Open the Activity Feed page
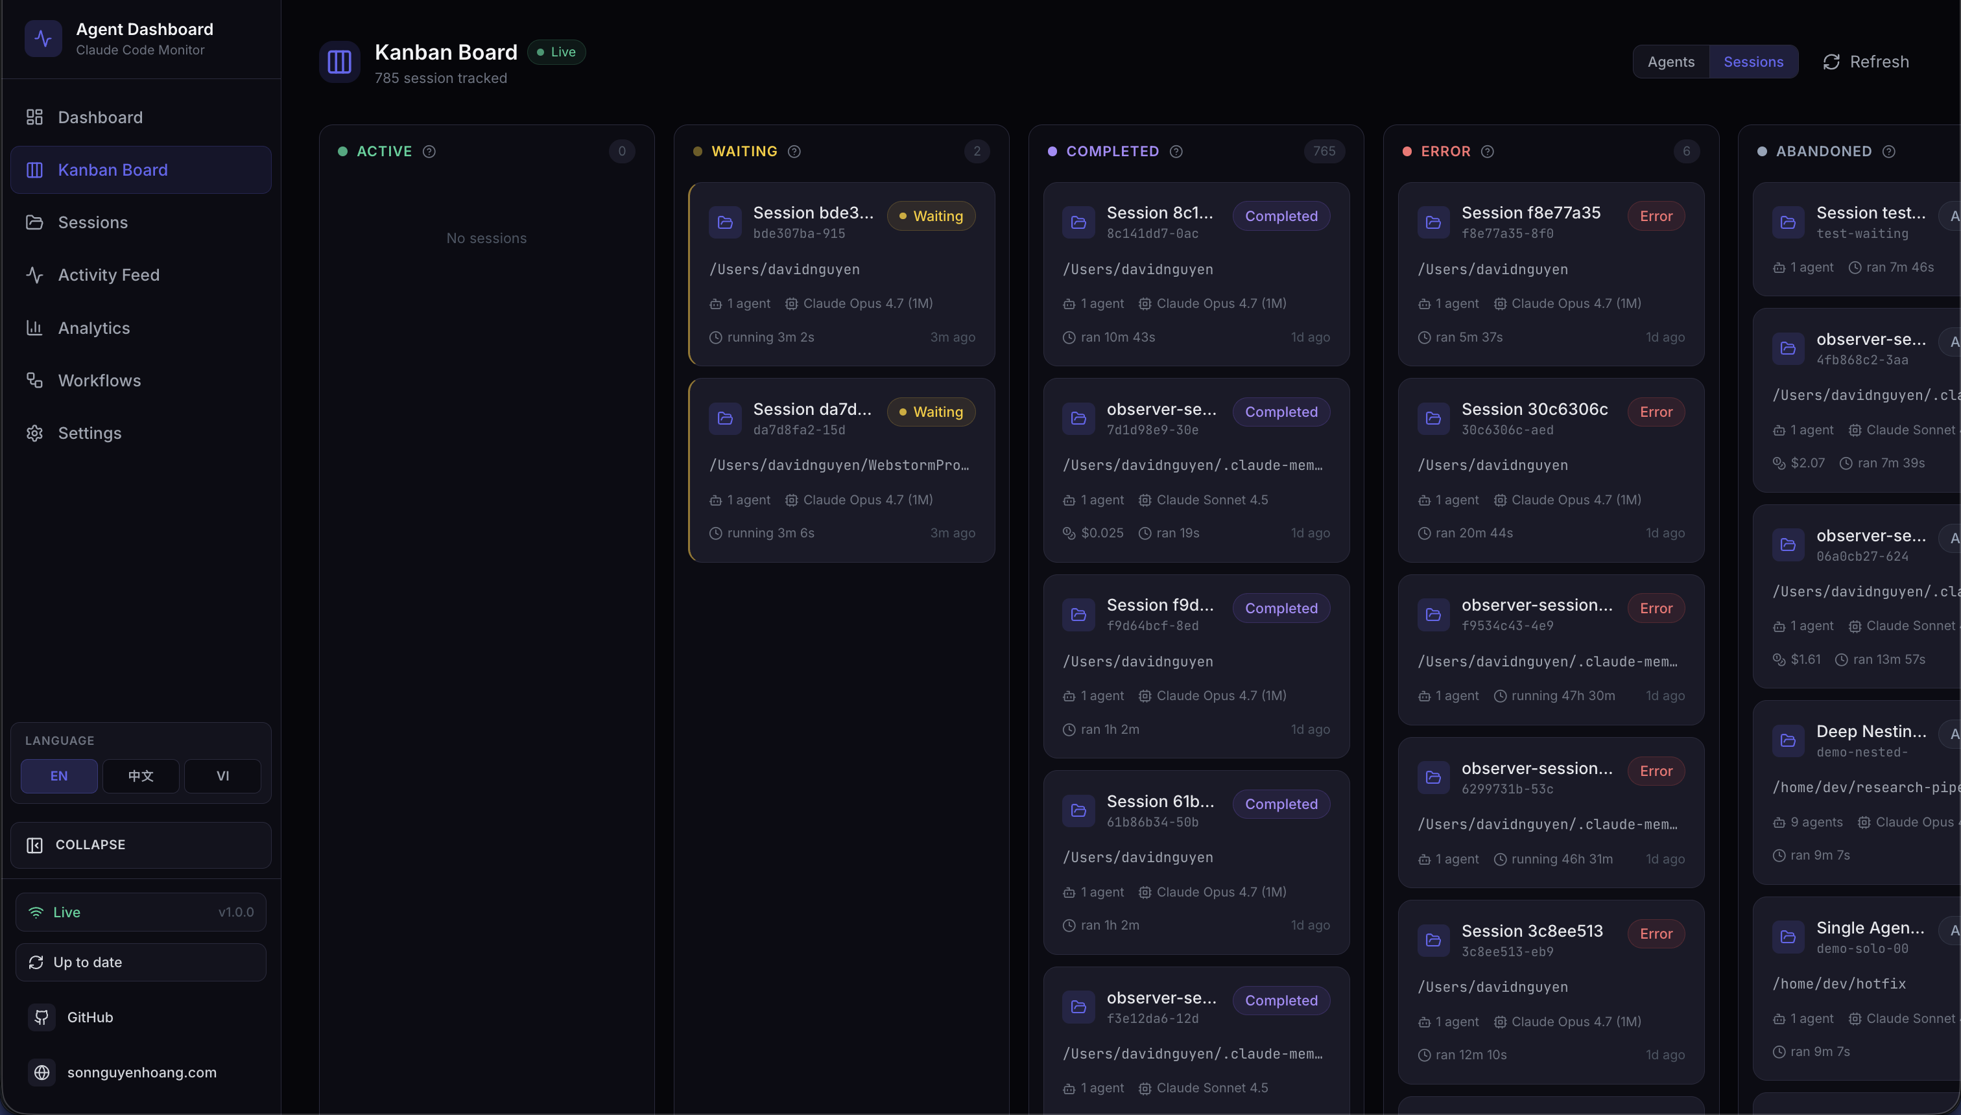 141,275
